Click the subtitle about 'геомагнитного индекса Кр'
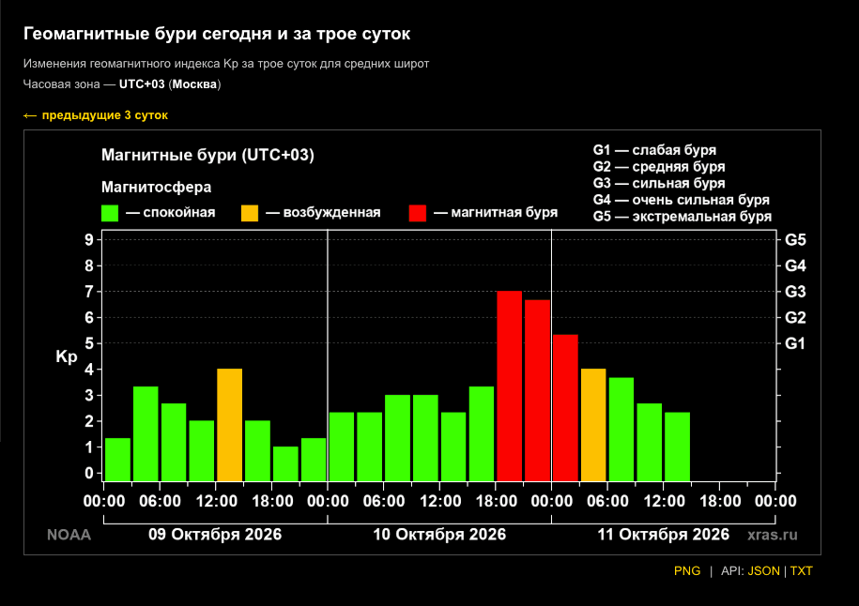Viewport: 859px width, 606px height. pyautogui.click(x=226, y=64)
